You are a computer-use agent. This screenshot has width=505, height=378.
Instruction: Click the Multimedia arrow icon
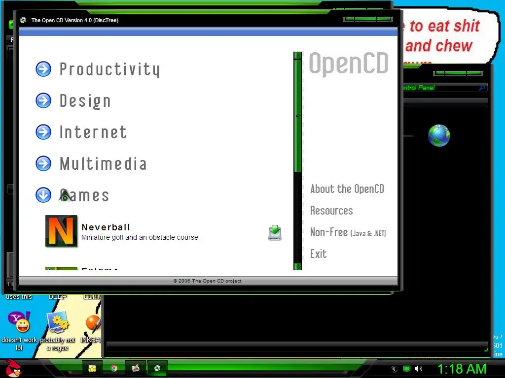[43, 163]
